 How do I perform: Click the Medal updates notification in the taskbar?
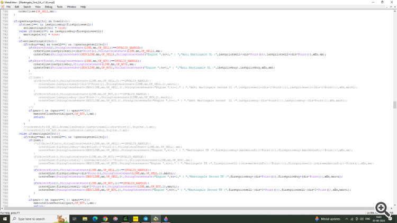[x=328, y=219]
